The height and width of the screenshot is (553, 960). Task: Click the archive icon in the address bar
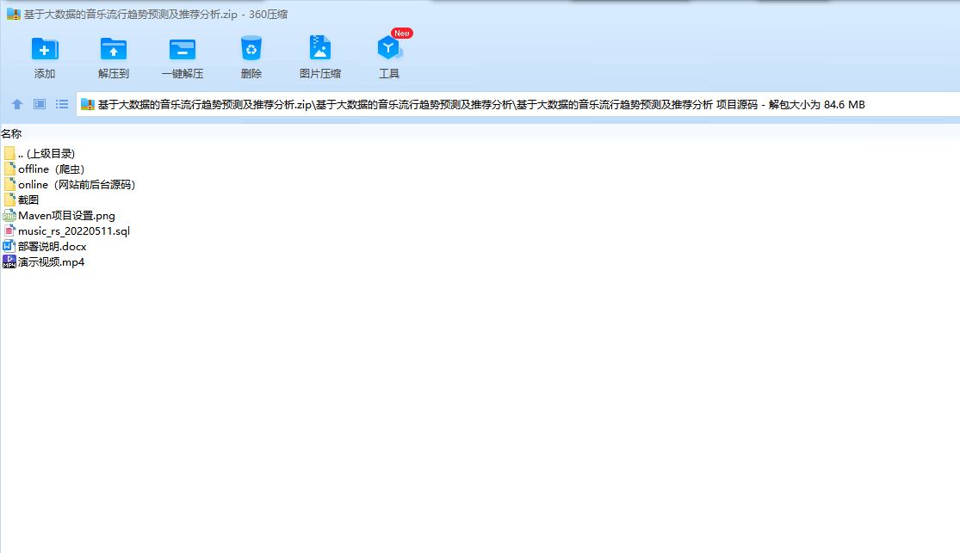(88, 105)
